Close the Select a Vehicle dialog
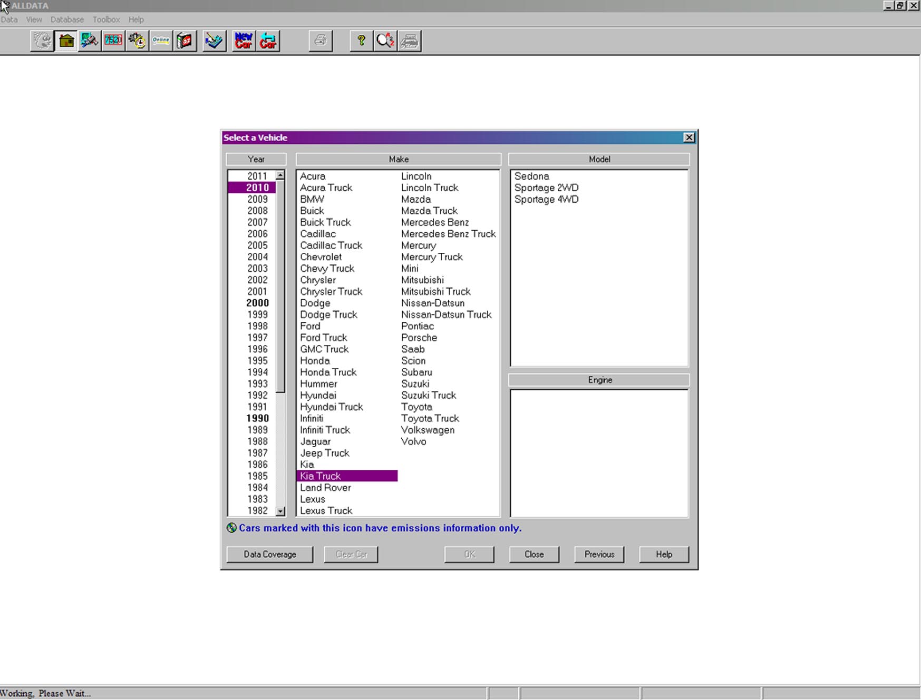Viewport: 921px width, 700px height. pos(689,137)
